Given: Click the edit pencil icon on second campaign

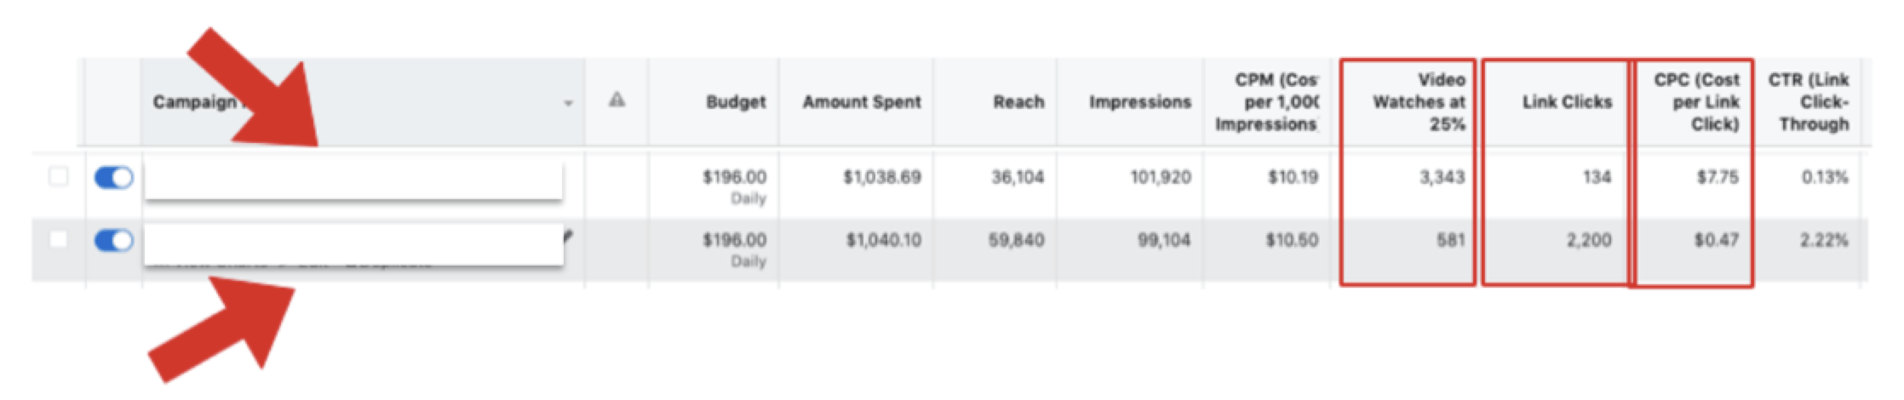Looking at the screenshot, I should [x=568, y=236].
